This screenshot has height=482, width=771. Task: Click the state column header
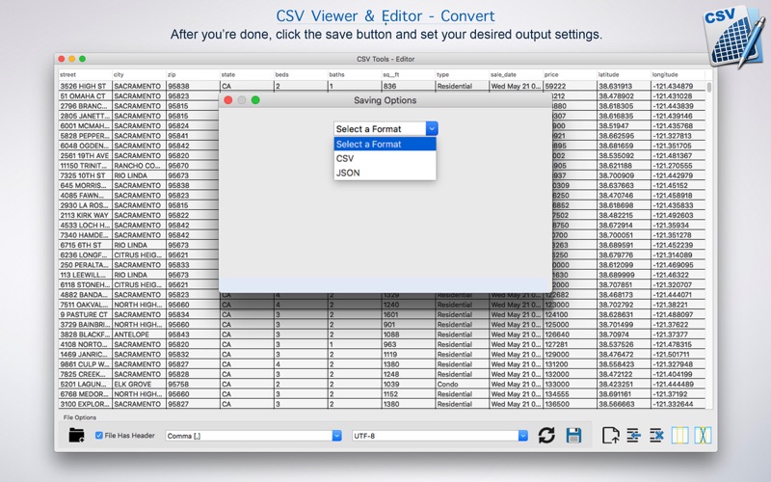pos(247,75)
